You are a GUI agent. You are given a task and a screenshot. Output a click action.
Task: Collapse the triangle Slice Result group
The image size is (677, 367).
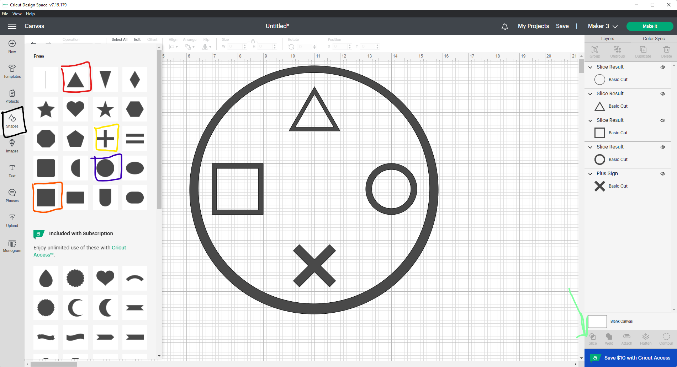tap(590, 94)
